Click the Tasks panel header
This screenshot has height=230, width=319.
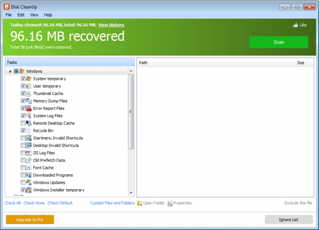coord(70,62)
